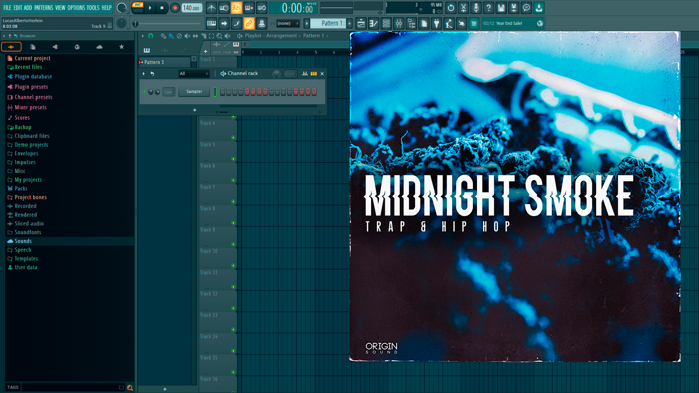Screen dimensions: 699x393
Task: Stop playback with the stop button
Action: tap(162, 8)
